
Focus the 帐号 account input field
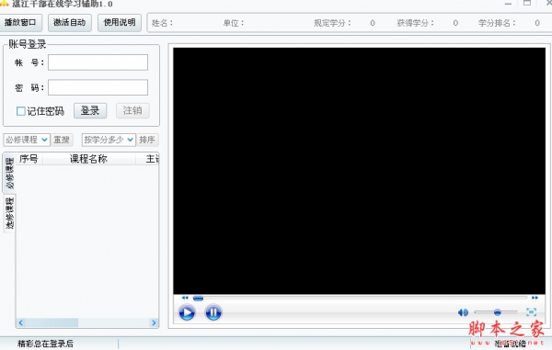pos(98,62)
